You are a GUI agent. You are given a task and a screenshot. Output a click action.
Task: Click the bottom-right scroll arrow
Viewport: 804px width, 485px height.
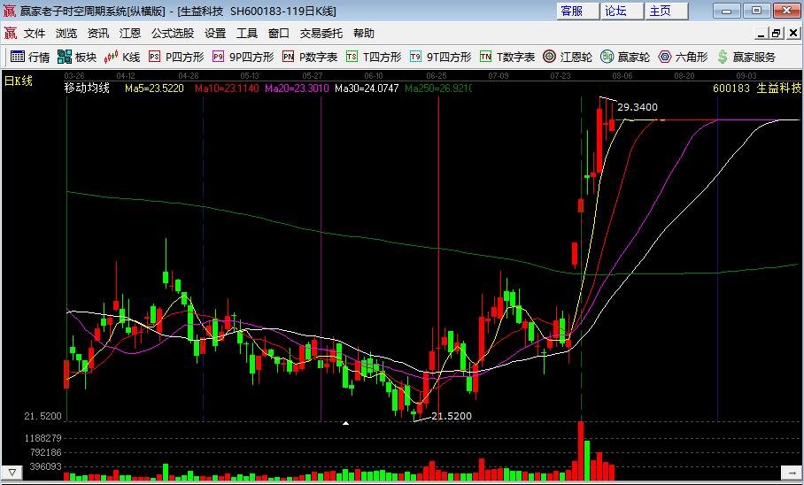click(792, 473)
